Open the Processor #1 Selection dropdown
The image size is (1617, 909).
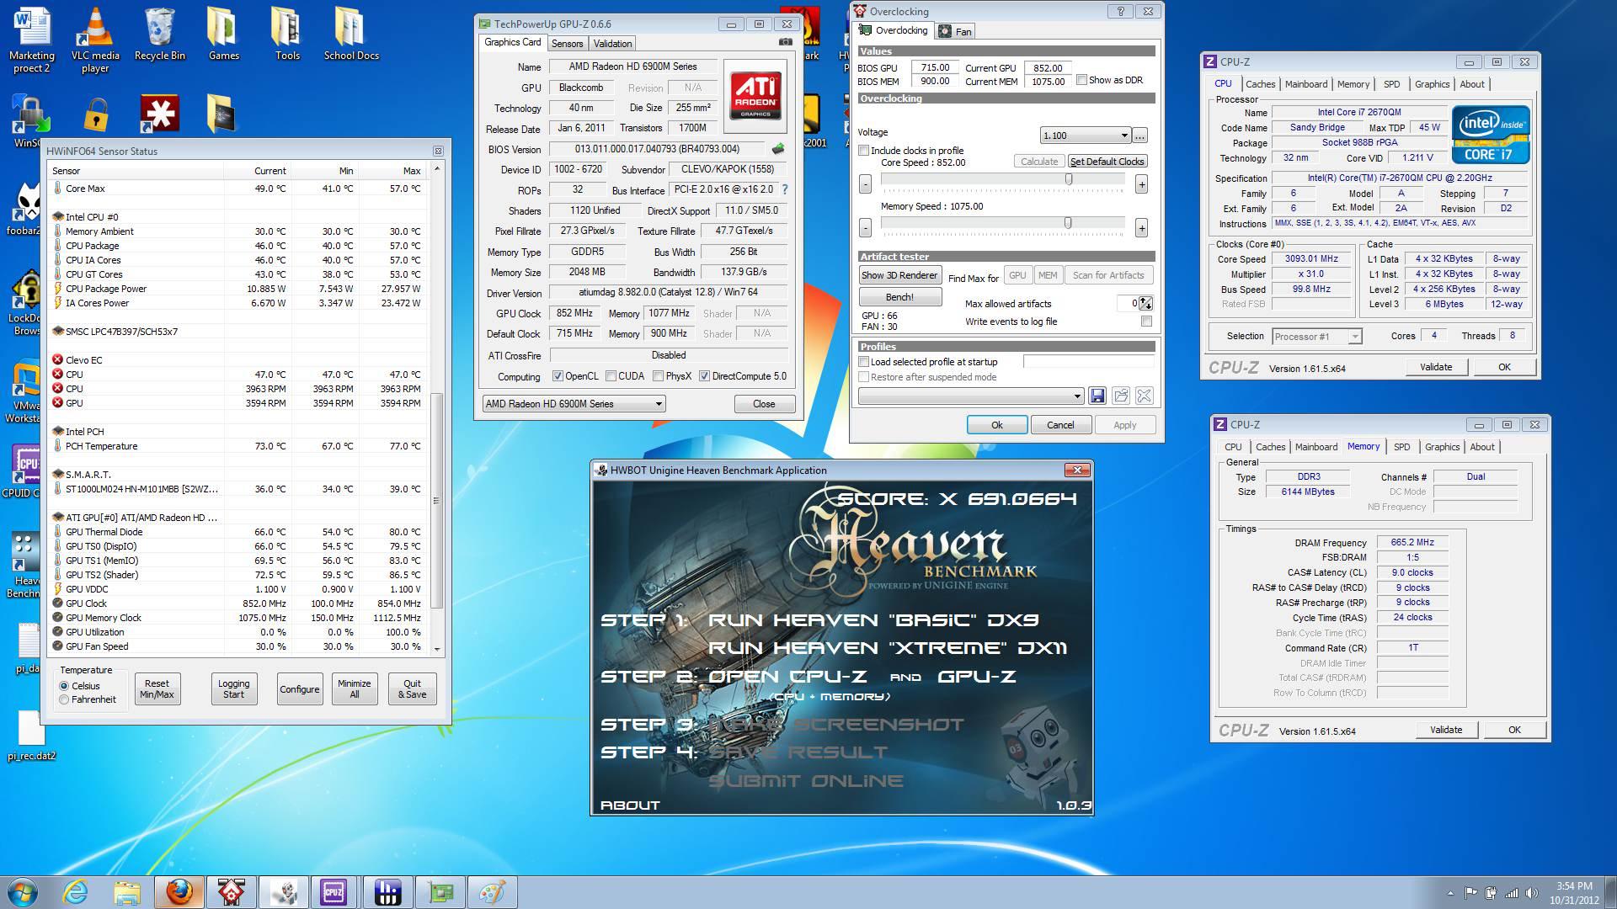pos(1316,337)
